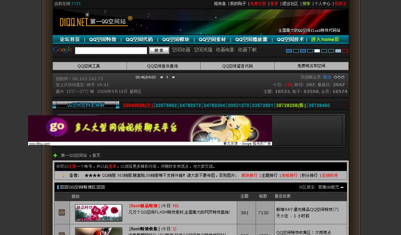Open the 发帖排行 ranking link

289,175
